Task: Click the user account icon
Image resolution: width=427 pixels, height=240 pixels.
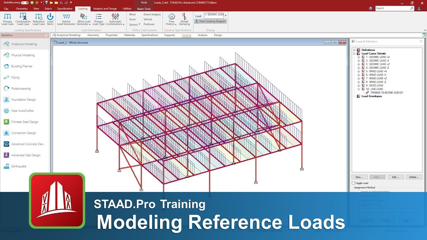Action: tap(419, 8)
